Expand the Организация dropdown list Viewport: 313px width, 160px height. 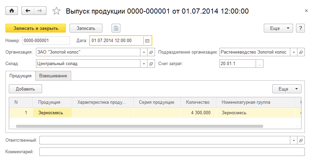click(x=144, y=52)
